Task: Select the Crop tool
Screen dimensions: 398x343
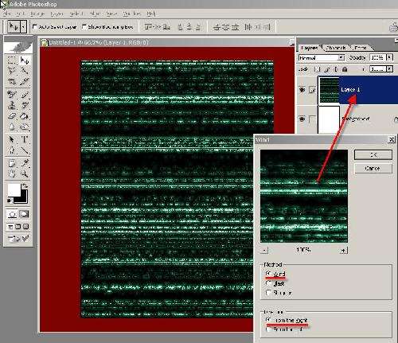Action: [x=11, y=81]
